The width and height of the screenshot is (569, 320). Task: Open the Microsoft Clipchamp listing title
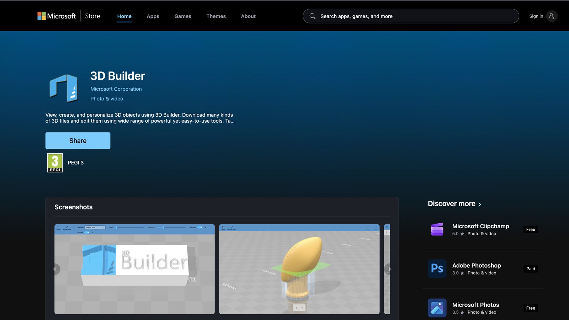(481, 226)
